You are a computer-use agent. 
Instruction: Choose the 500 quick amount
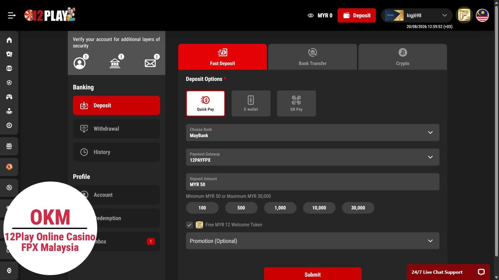click(x=241, y=208)
